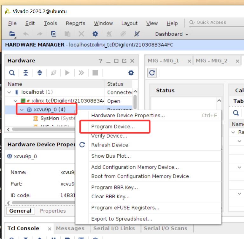Open the Edit menu
This screenshot has height=239, width=244.
click(30, 23)
